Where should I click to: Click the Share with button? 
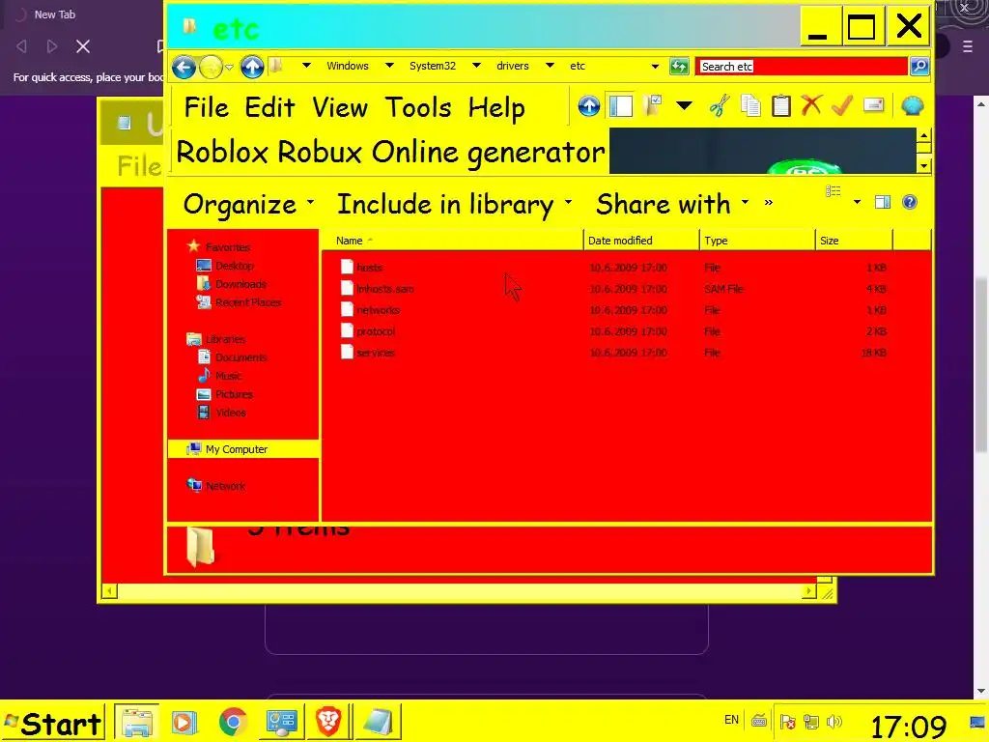(x=672, y=204)
